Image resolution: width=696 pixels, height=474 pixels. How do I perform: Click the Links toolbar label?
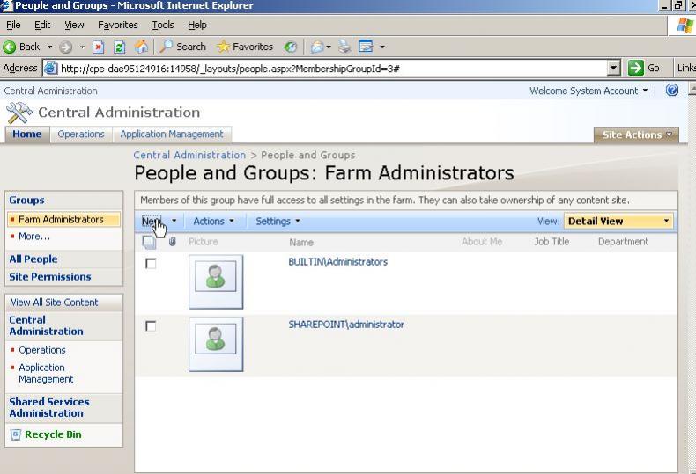pos(686,69)
